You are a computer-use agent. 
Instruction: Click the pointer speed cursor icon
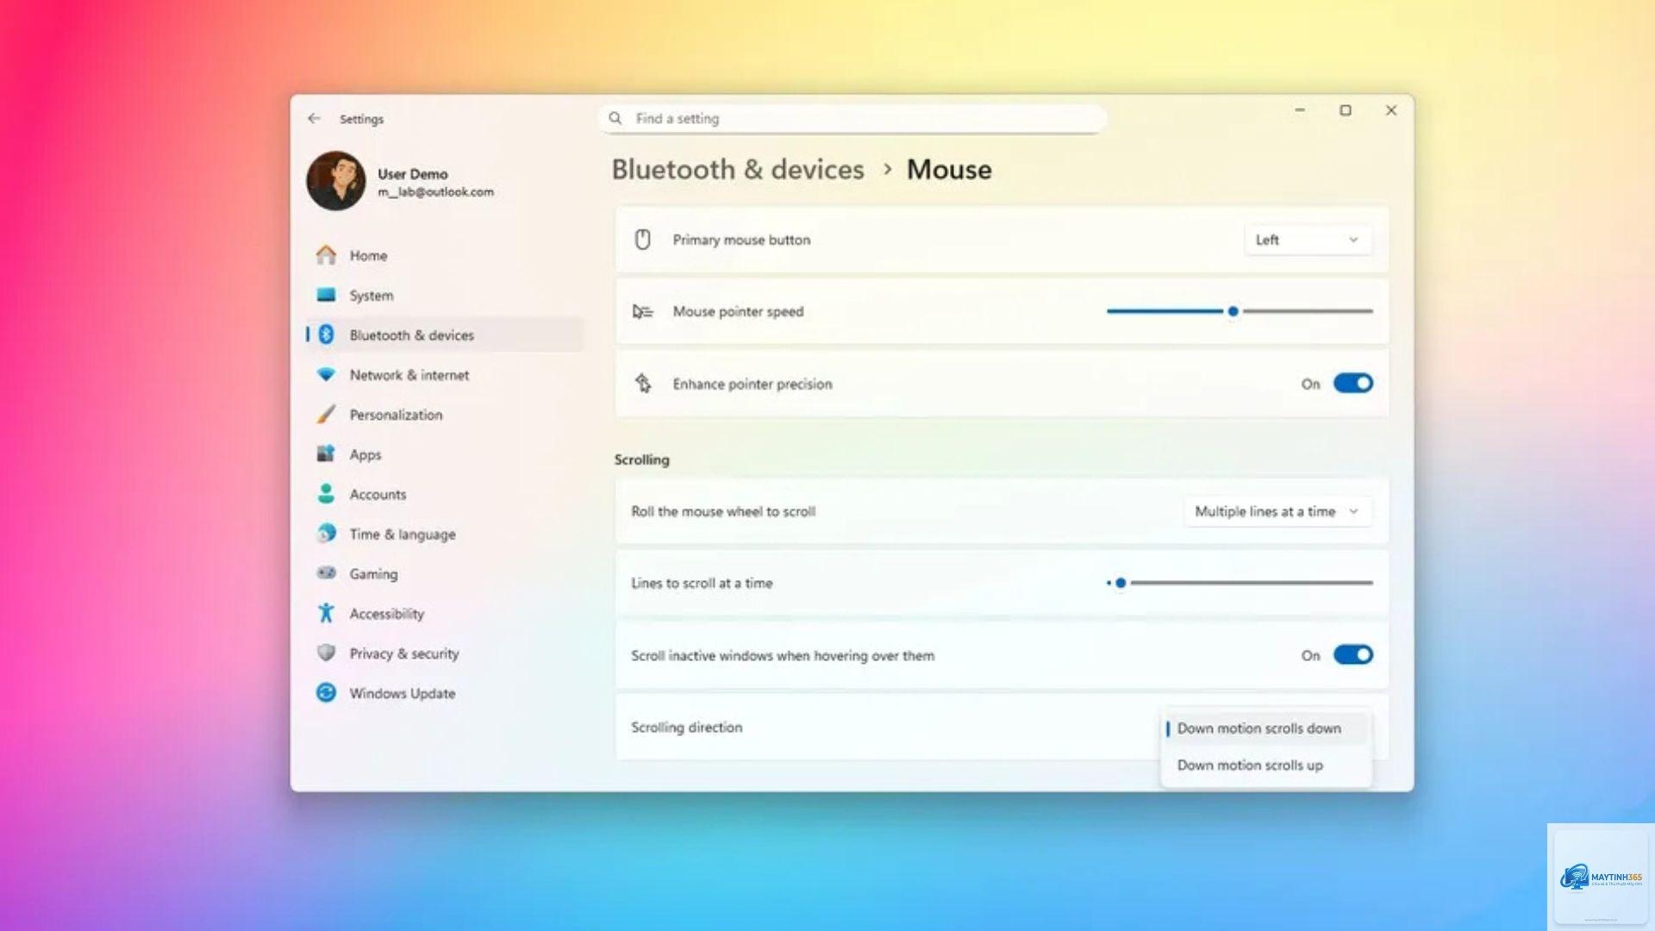pyautogui.click(x=643, y=311)
